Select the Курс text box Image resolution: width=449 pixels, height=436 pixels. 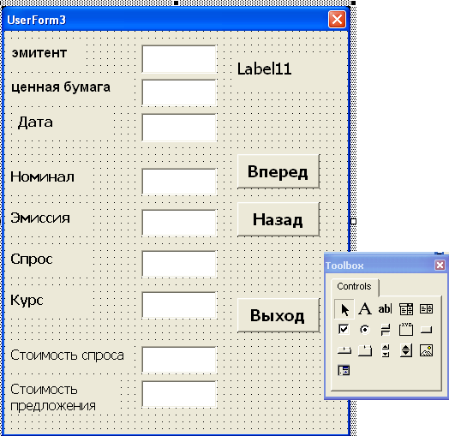click(179, 305)
